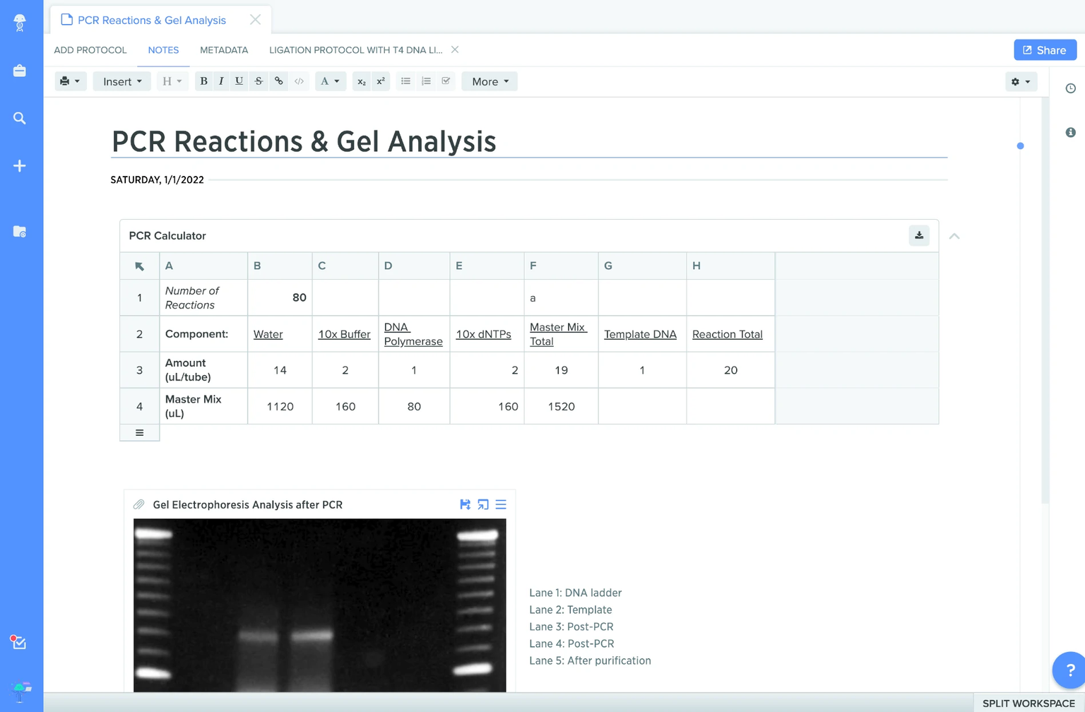Toggle bold text formatting
Image resolution: width=1085 pixels, height=712 pixels.
(x=203, y=81)
